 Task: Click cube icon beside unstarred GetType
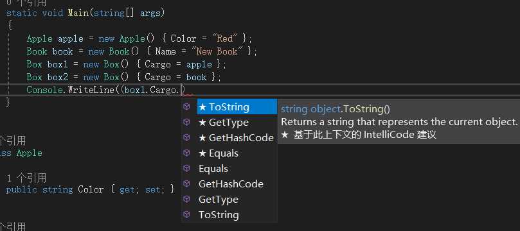[186, 199]
